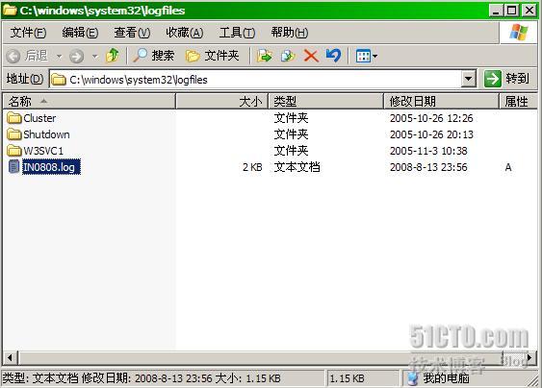This screenshot has height=388, width=542.
Task: Click the 转到 Go button
Action: 507,79
